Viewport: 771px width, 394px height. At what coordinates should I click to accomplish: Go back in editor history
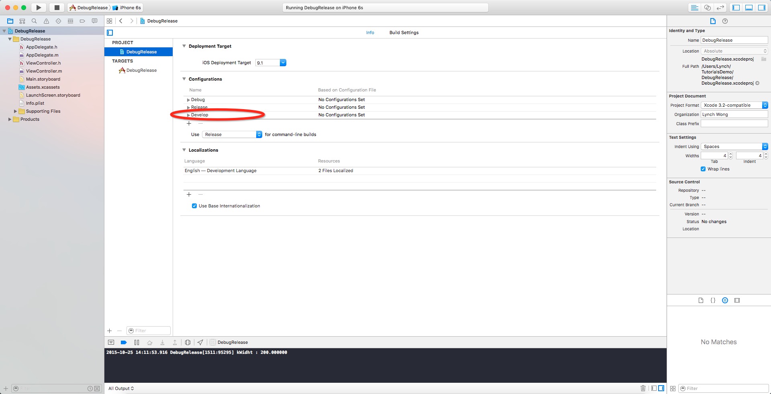pos(121,21)
